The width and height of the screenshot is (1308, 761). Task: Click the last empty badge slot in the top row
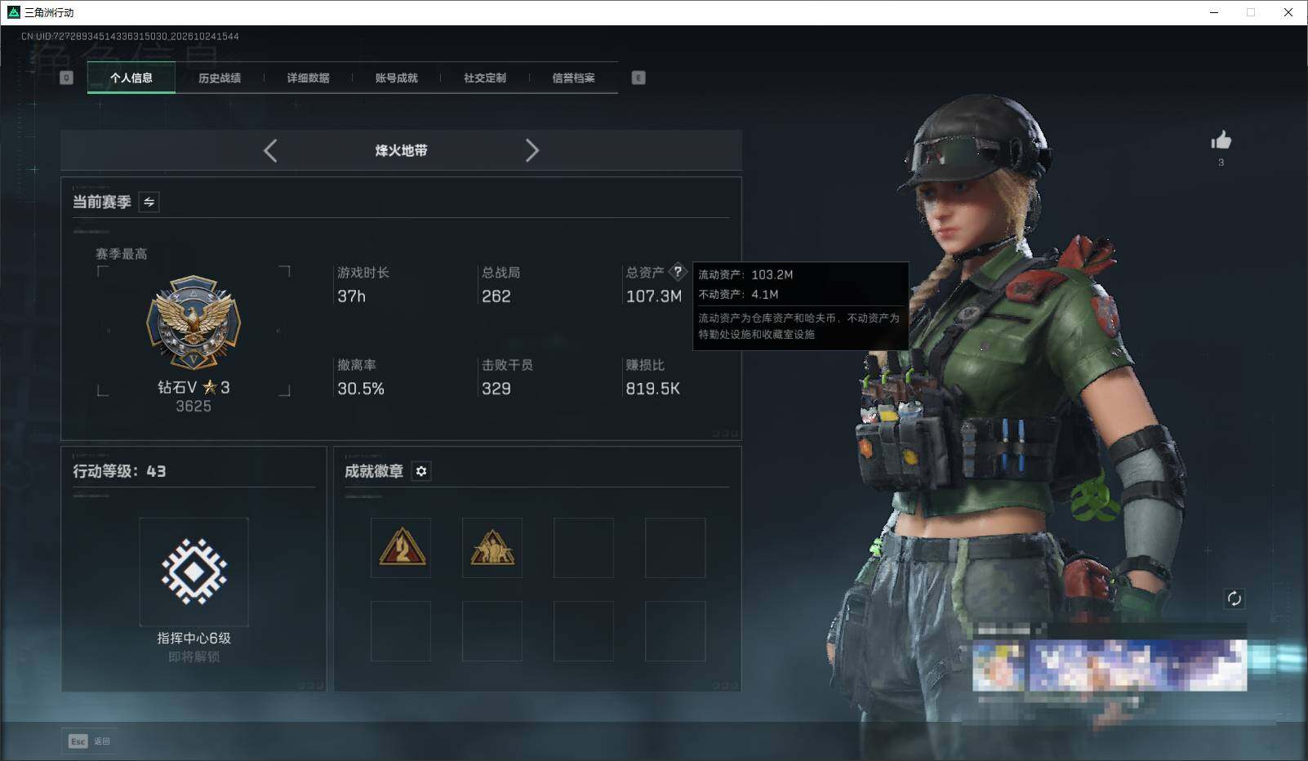coord(675,548)
